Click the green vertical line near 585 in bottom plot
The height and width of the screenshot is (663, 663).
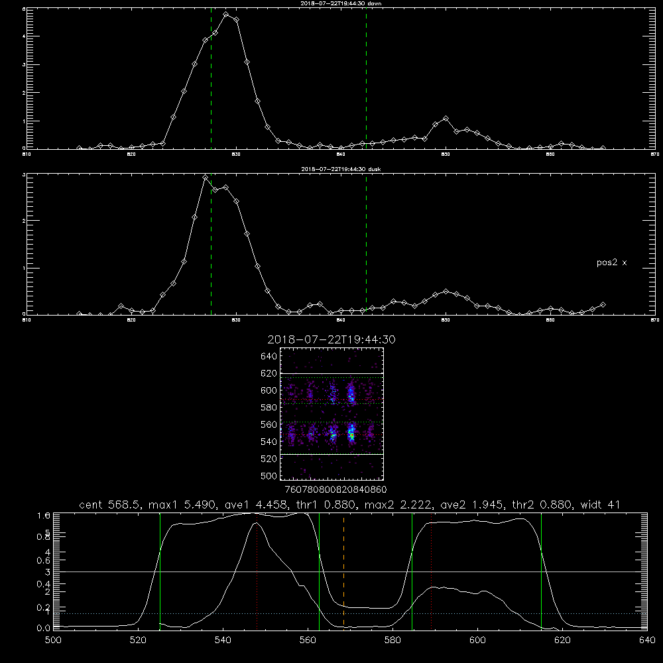[x=412, y=571]
